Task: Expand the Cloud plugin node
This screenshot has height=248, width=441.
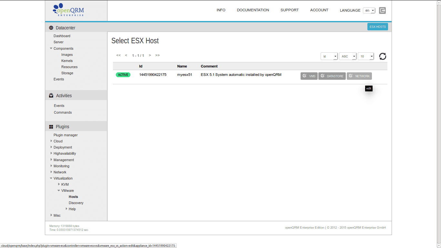Action: 51,141
